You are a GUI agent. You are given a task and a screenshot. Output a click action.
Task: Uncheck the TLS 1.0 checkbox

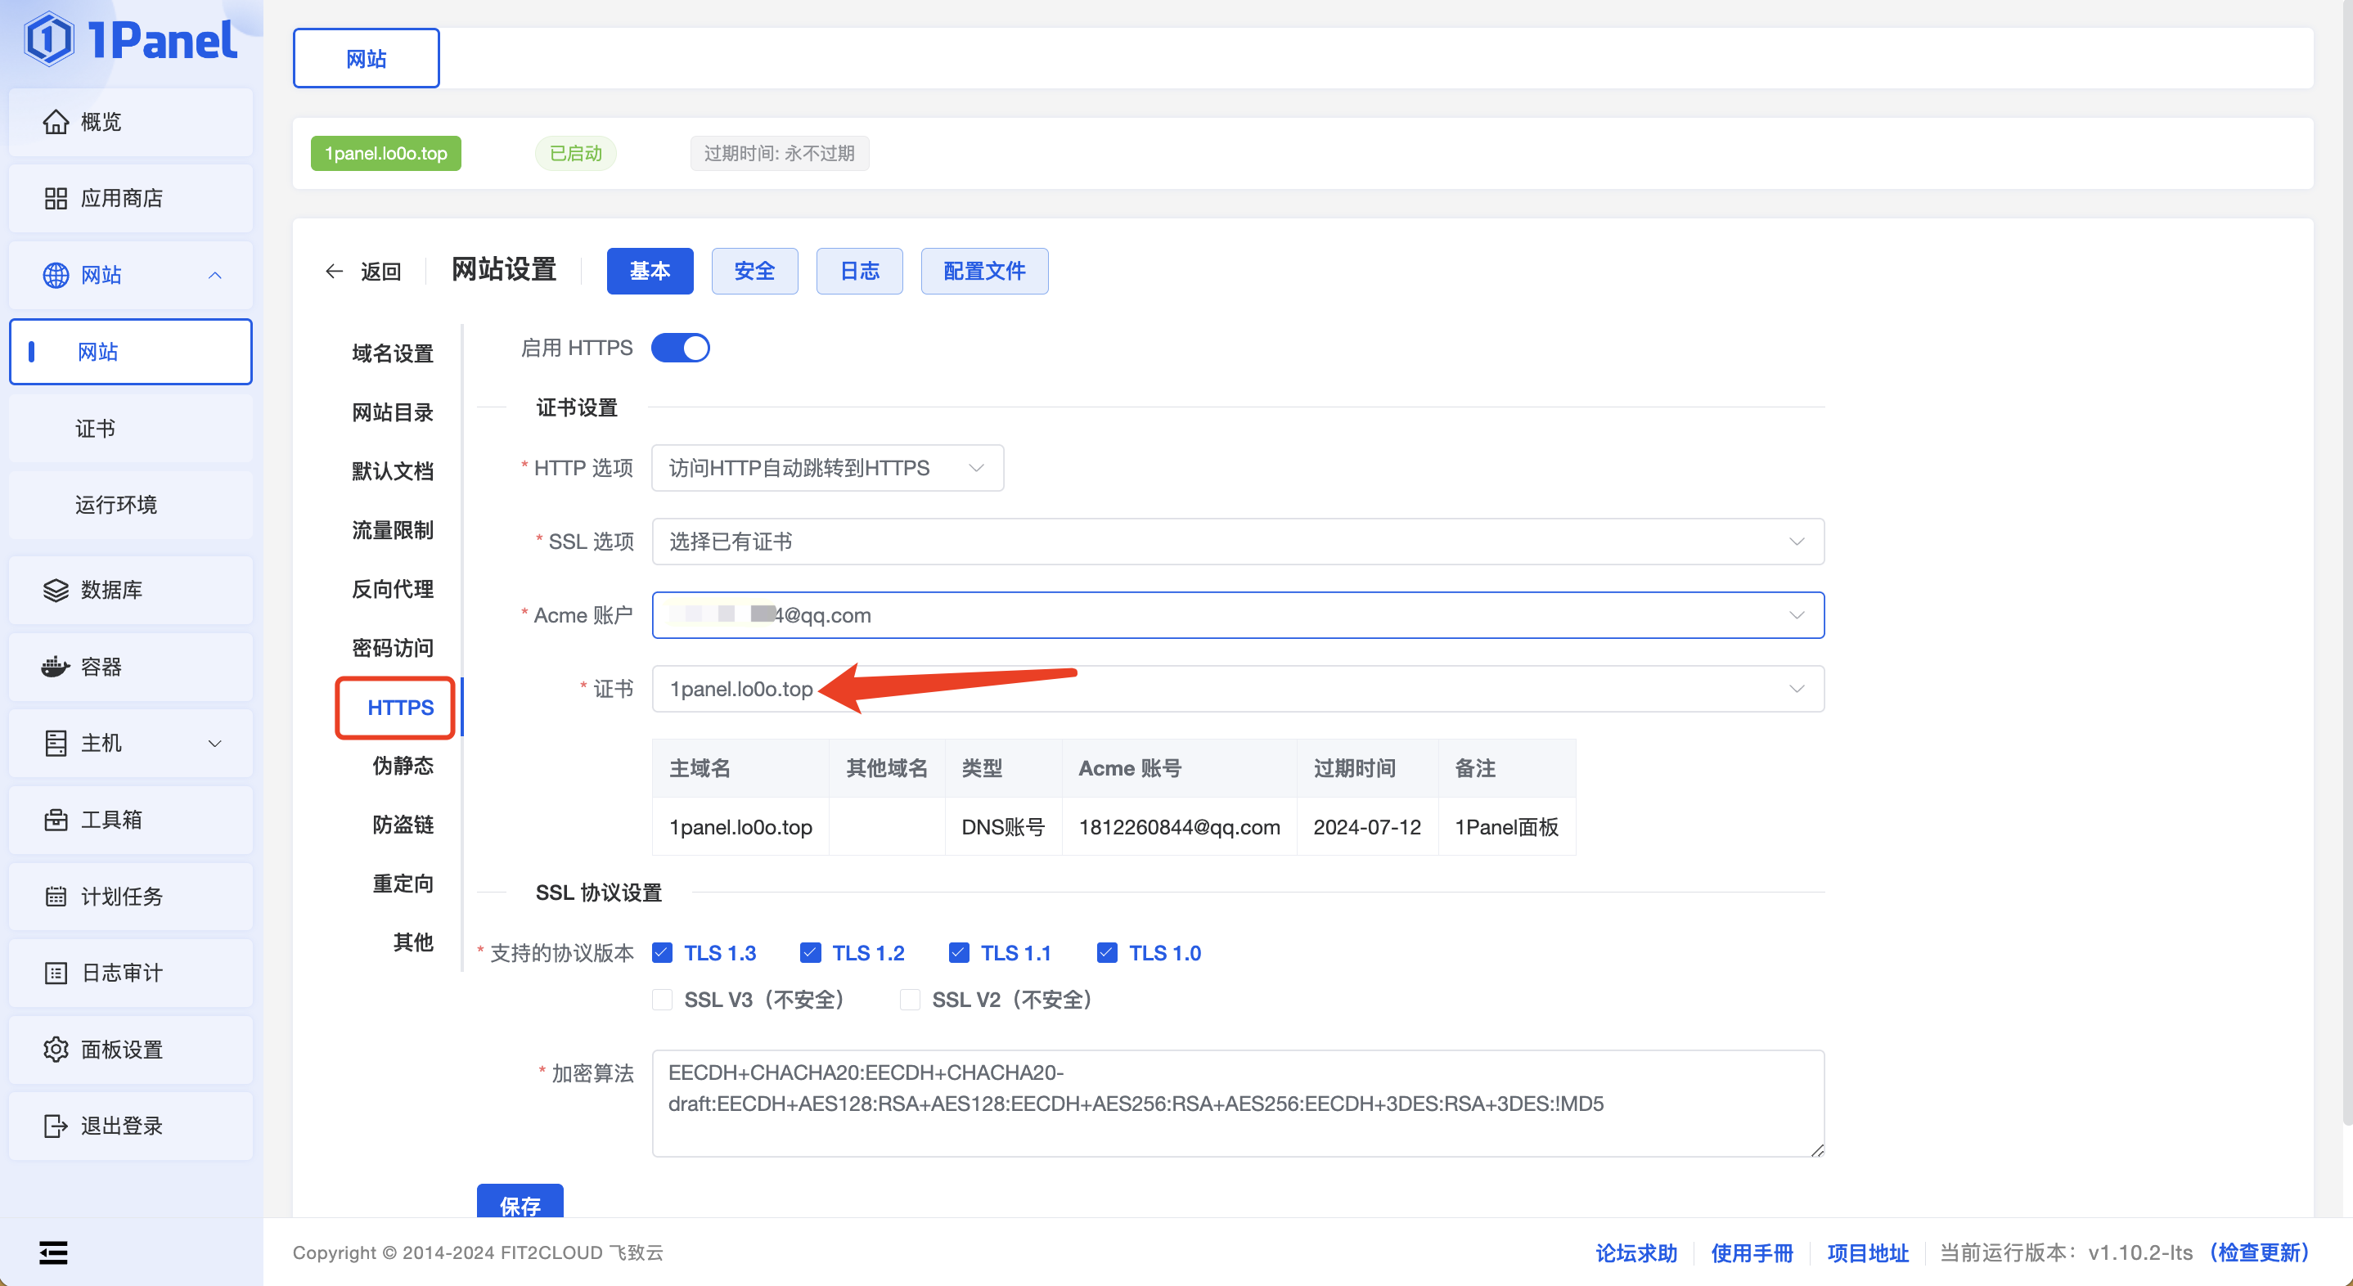point(1107,952)
